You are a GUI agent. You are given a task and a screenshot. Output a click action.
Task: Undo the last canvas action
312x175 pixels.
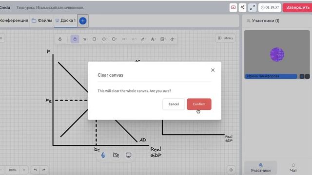(35, 170)
